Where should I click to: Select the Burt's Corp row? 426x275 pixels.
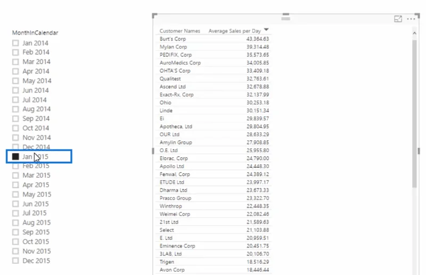[x=214, y=39]
